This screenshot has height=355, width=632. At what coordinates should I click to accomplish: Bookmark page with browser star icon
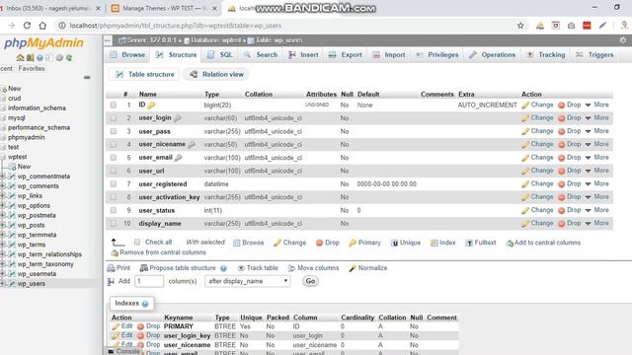point(520,26)
